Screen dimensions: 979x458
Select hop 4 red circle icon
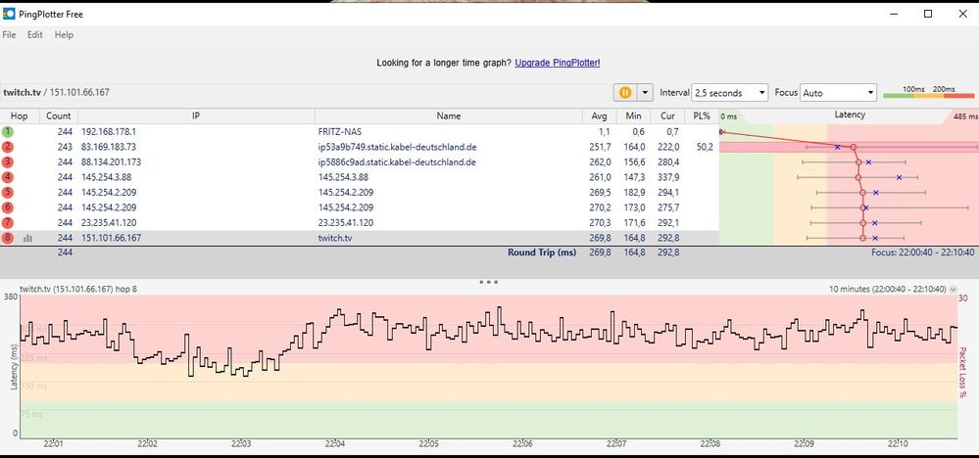7,177
